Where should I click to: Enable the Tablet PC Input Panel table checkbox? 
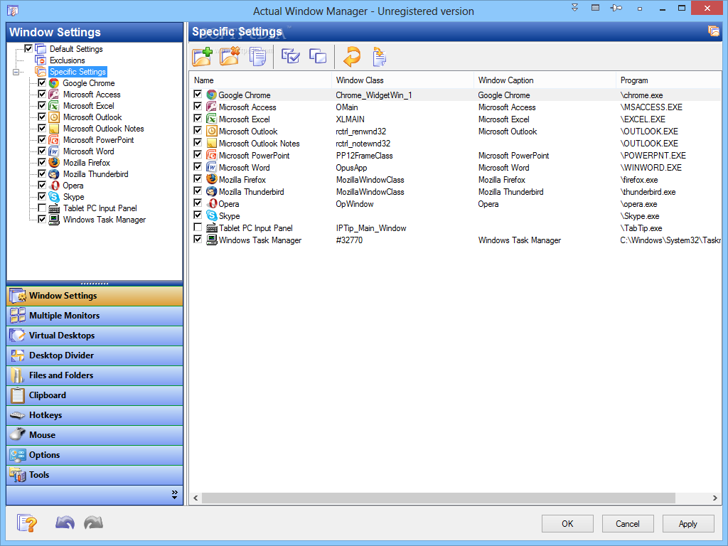click(x=198, y=227)
